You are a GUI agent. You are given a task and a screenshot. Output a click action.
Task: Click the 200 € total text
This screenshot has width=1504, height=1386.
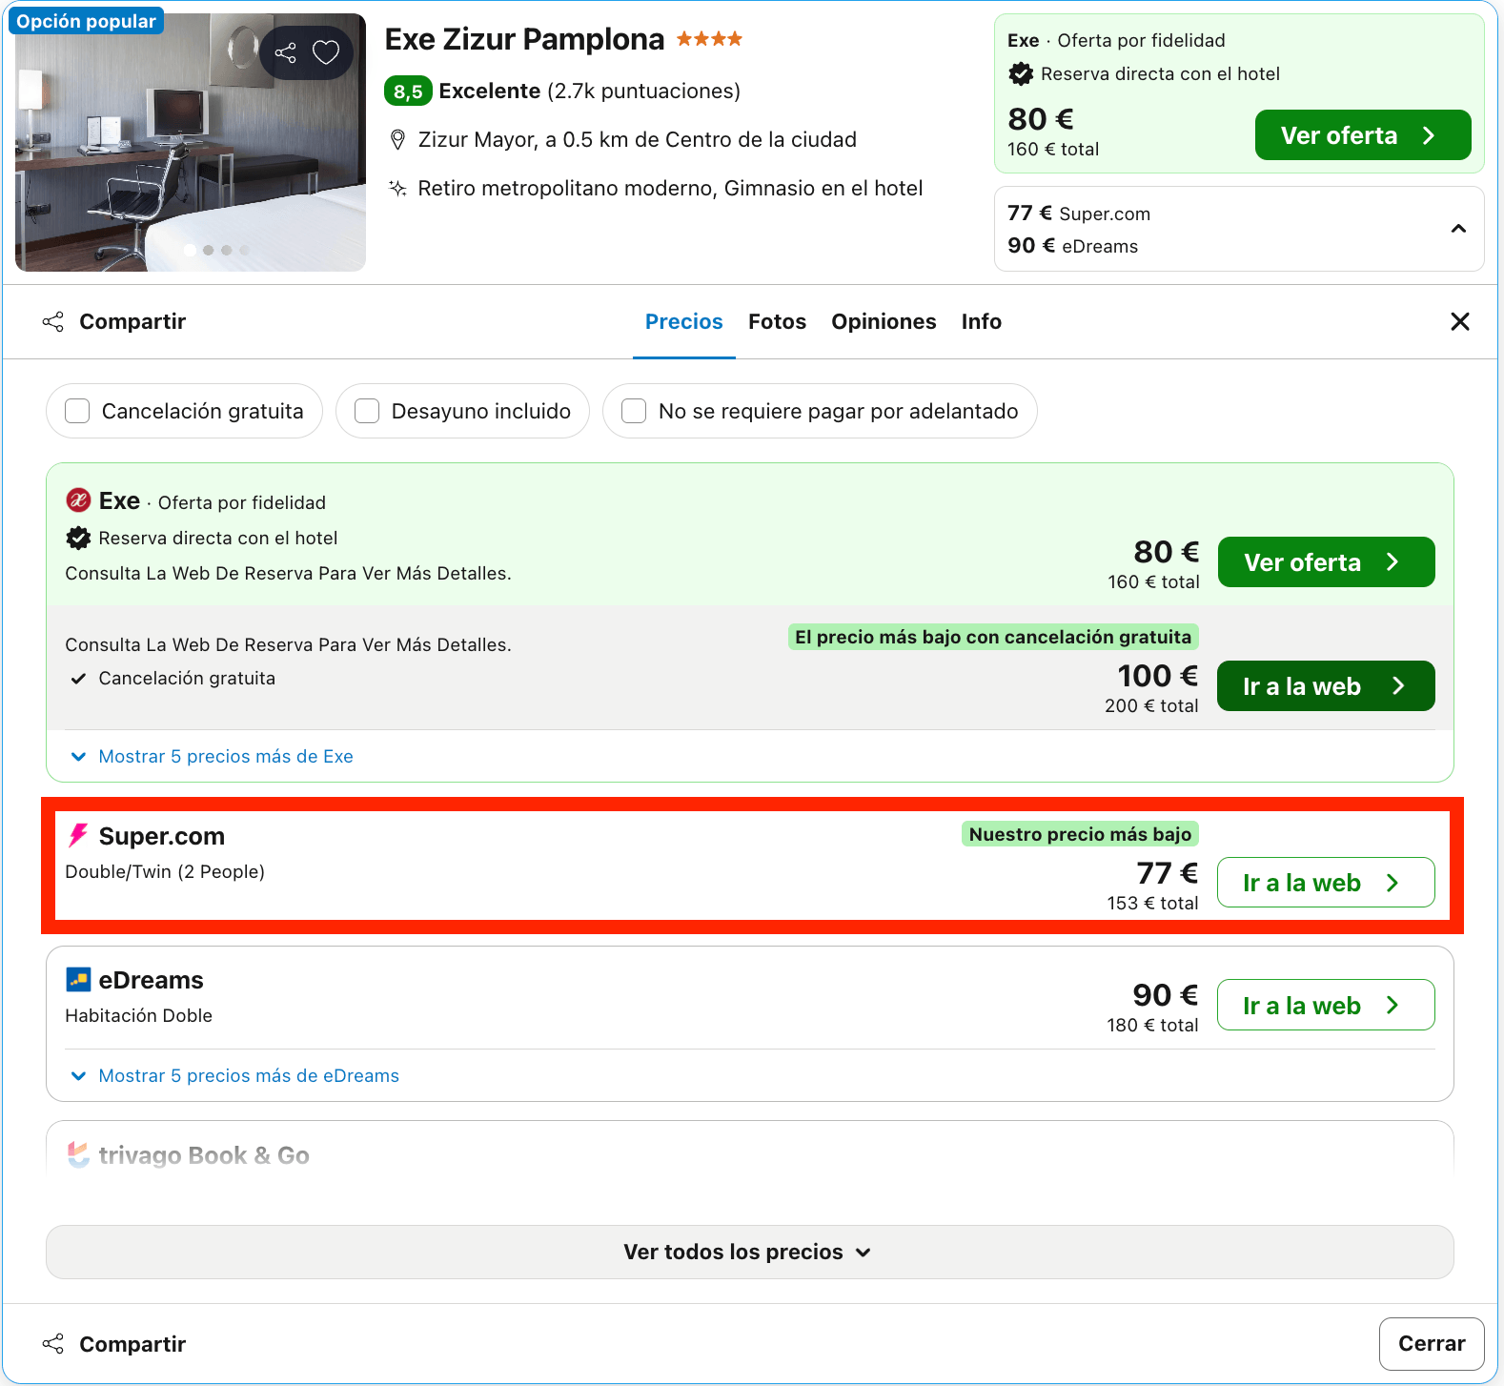pyautogui.click(x=1151, y=705)
